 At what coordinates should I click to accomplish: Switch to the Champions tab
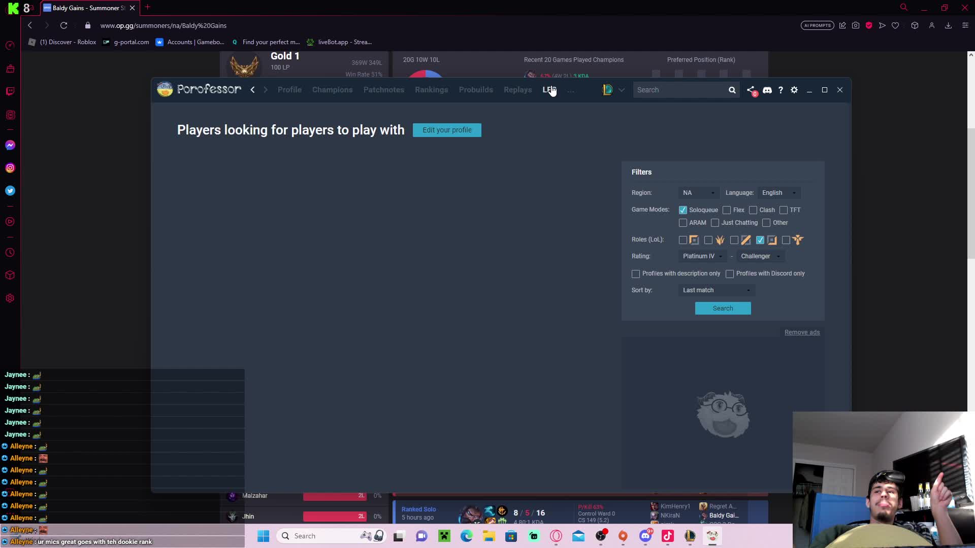[x=332, y=90]
